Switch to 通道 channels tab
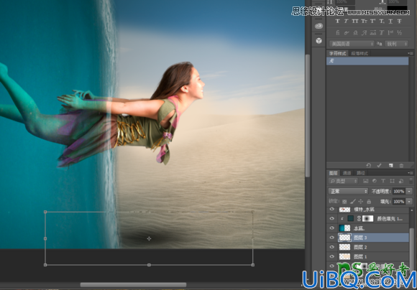 347,173
